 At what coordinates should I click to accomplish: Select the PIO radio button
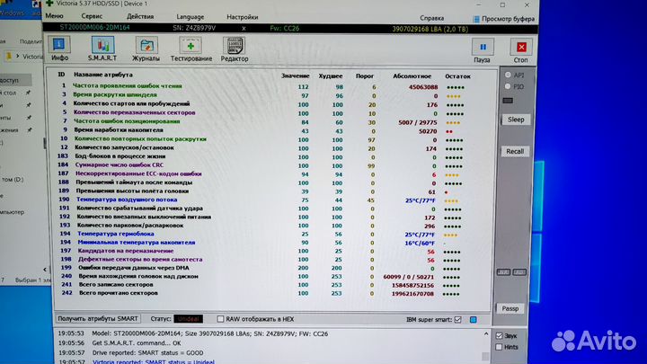[x=508, y=87]
